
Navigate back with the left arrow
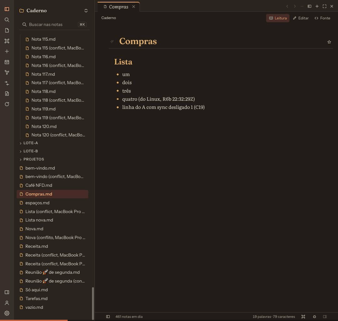pos(287,6)
